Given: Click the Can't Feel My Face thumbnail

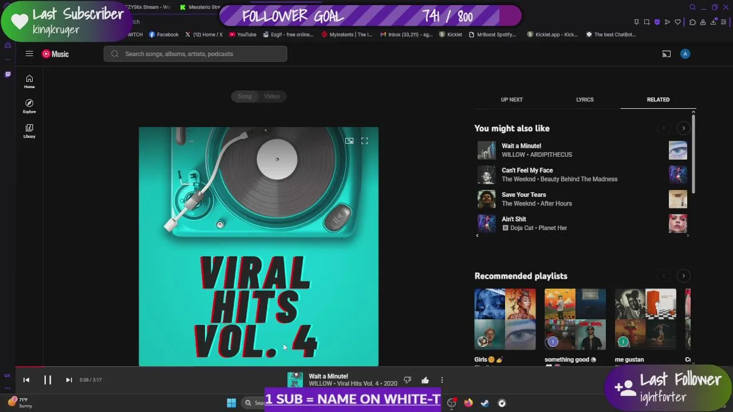Looking at the screenshot, I should point(487,175).
